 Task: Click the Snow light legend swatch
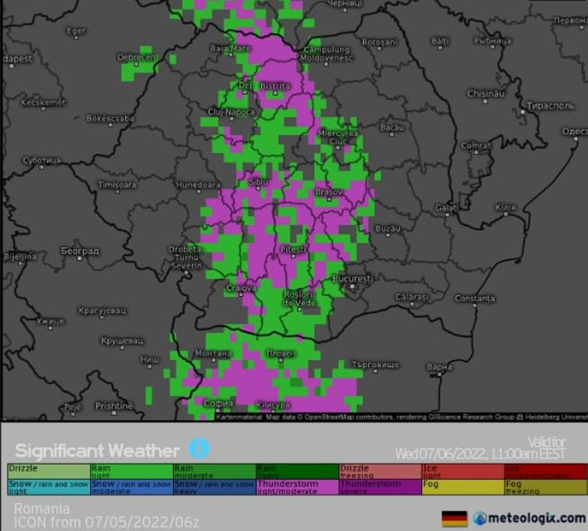coord(49,487)
